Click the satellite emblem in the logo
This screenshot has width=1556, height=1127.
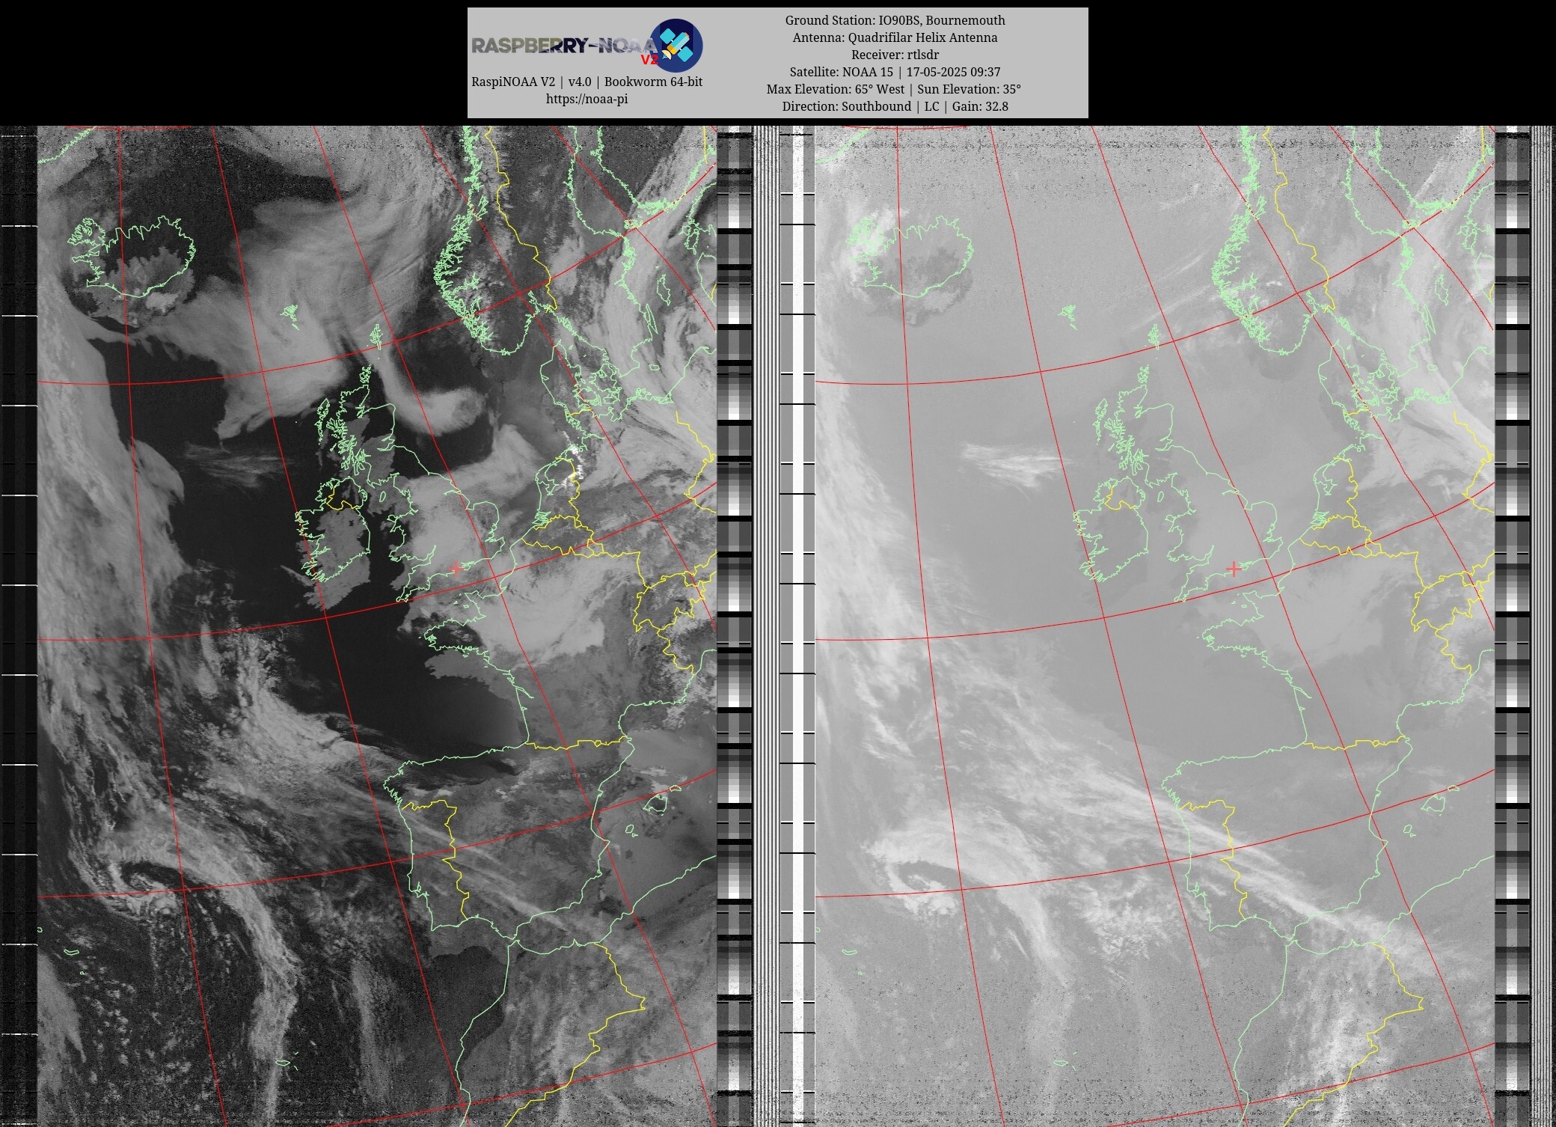coord(676,46)
